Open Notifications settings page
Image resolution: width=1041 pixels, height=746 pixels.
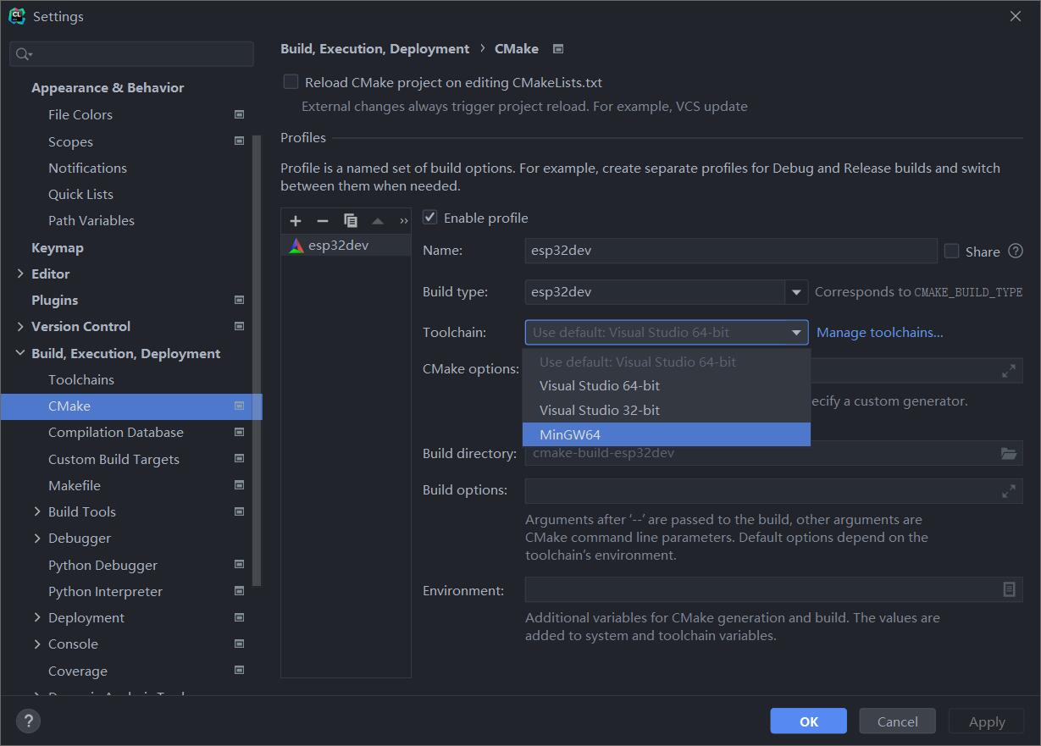pyautogui.click(x=87, y=168)
